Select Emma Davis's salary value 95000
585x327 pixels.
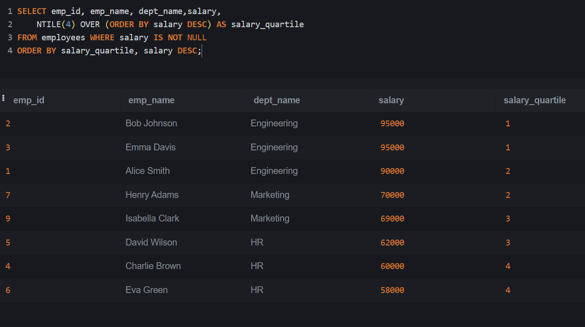click(392, 148)
